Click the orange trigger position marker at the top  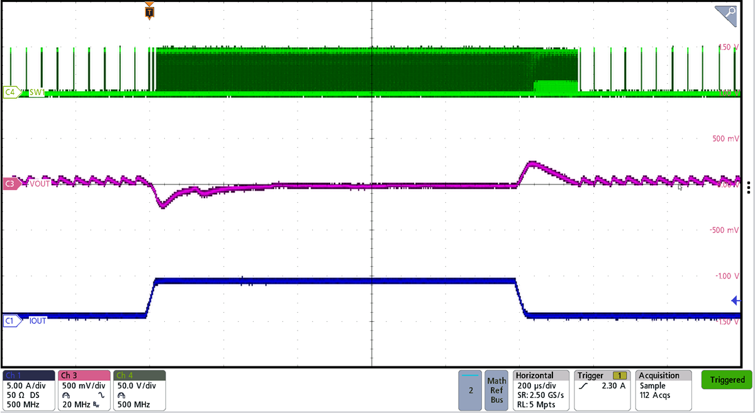click(x=148, y=11)
